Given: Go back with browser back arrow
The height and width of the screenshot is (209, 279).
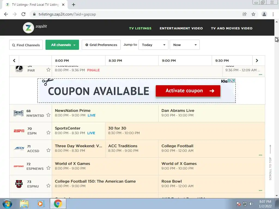Looking at the screenshot, I should (6, 14).
